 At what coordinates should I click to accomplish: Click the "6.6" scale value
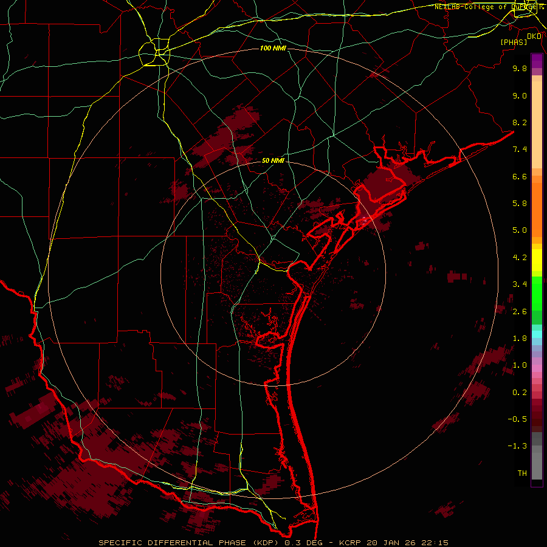(520, 176)
